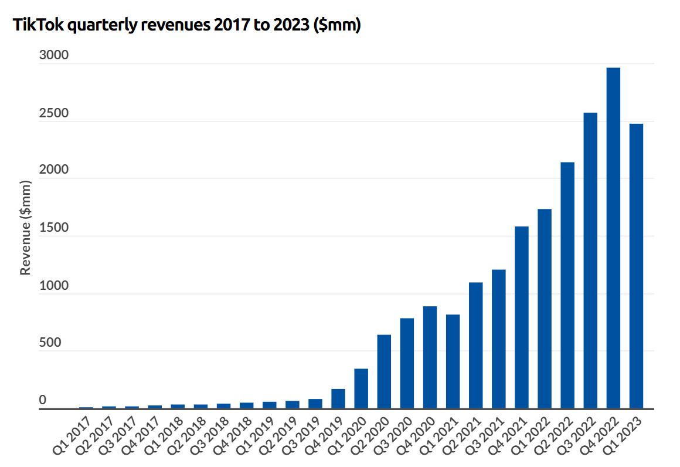
Task: Select the Q2 2021 bar
Action: tap(476, 346)
